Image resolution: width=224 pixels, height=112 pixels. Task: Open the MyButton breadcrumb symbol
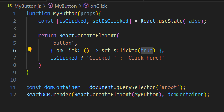(66, 6)
